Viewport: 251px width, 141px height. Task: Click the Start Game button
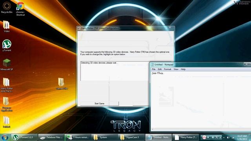click(99, 103)
